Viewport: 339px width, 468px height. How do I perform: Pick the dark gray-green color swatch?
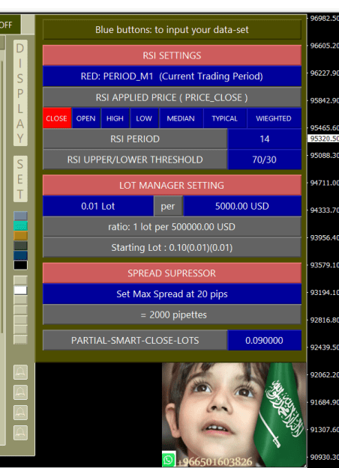20,246
